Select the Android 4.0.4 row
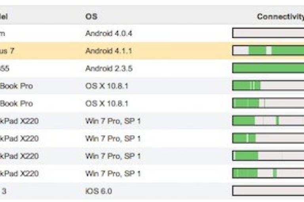Screen dimensions: 304x202 point(152,33)
